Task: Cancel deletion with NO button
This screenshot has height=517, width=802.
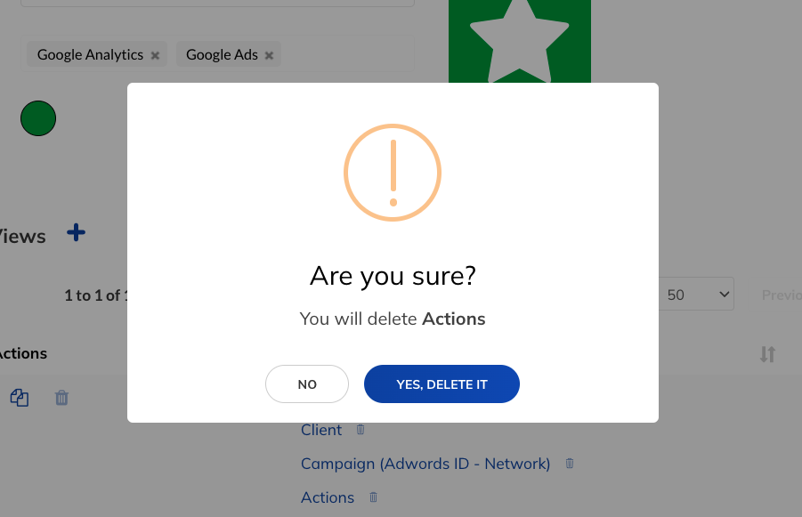Action: [307, 384]
